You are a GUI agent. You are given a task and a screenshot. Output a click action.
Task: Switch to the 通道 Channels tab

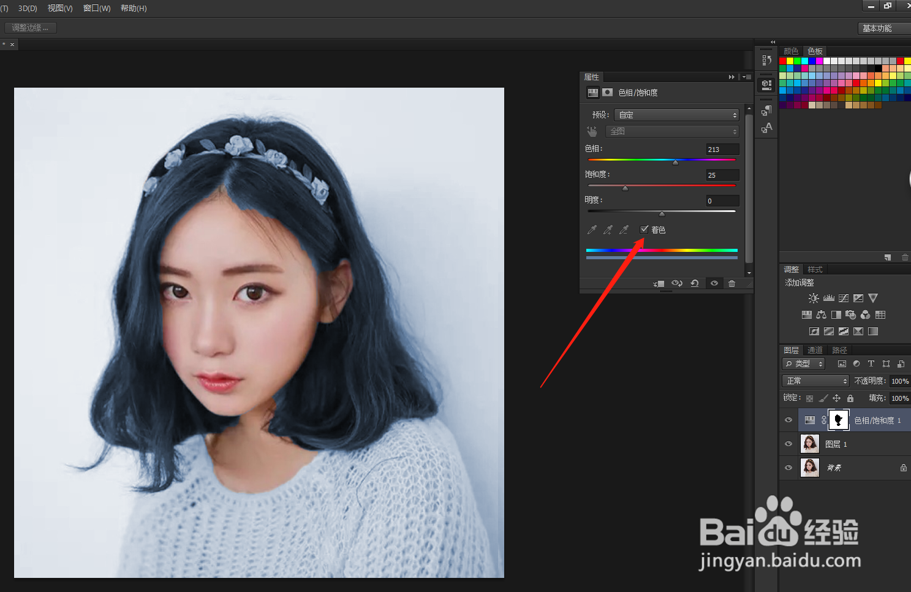pyautogui.click(x=815, y=350)
